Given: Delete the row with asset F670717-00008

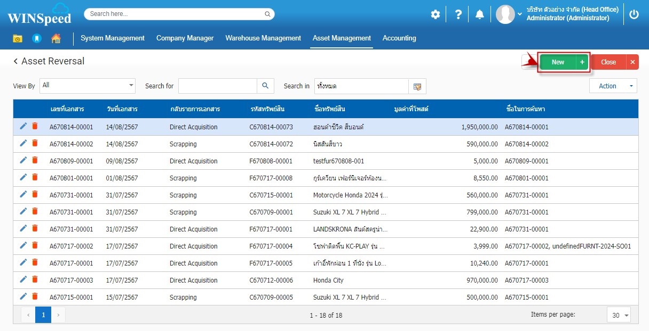Looking at the screenshot, I should coord(35,177).
